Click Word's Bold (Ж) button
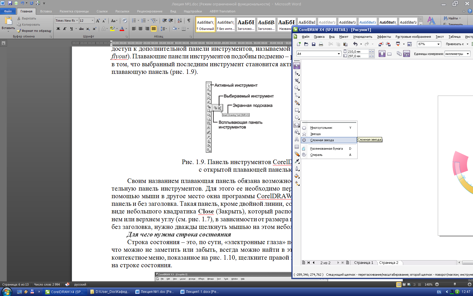Image resolution: width=473 pixels, height=296 pixels. pos(58,29)
